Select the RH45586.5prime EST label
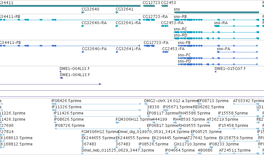The width and height of the screenshot is (264, 155). point(194,113)
